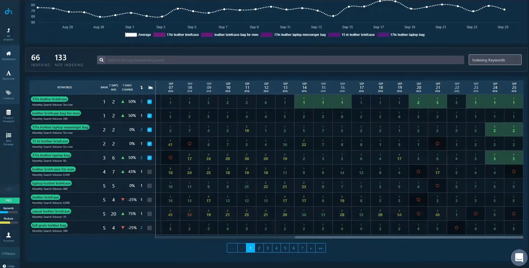
Task: Click inside the tracked keywords search field
Action: [x=252, y=60]
